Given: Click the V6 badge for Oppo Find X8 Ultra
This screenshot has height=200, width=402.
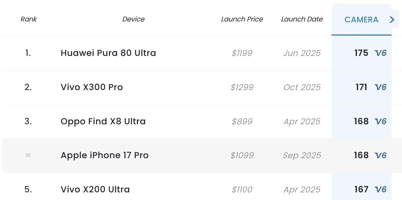Looking at the screenshot, I should pyautogui.click(x=380, y=121).
